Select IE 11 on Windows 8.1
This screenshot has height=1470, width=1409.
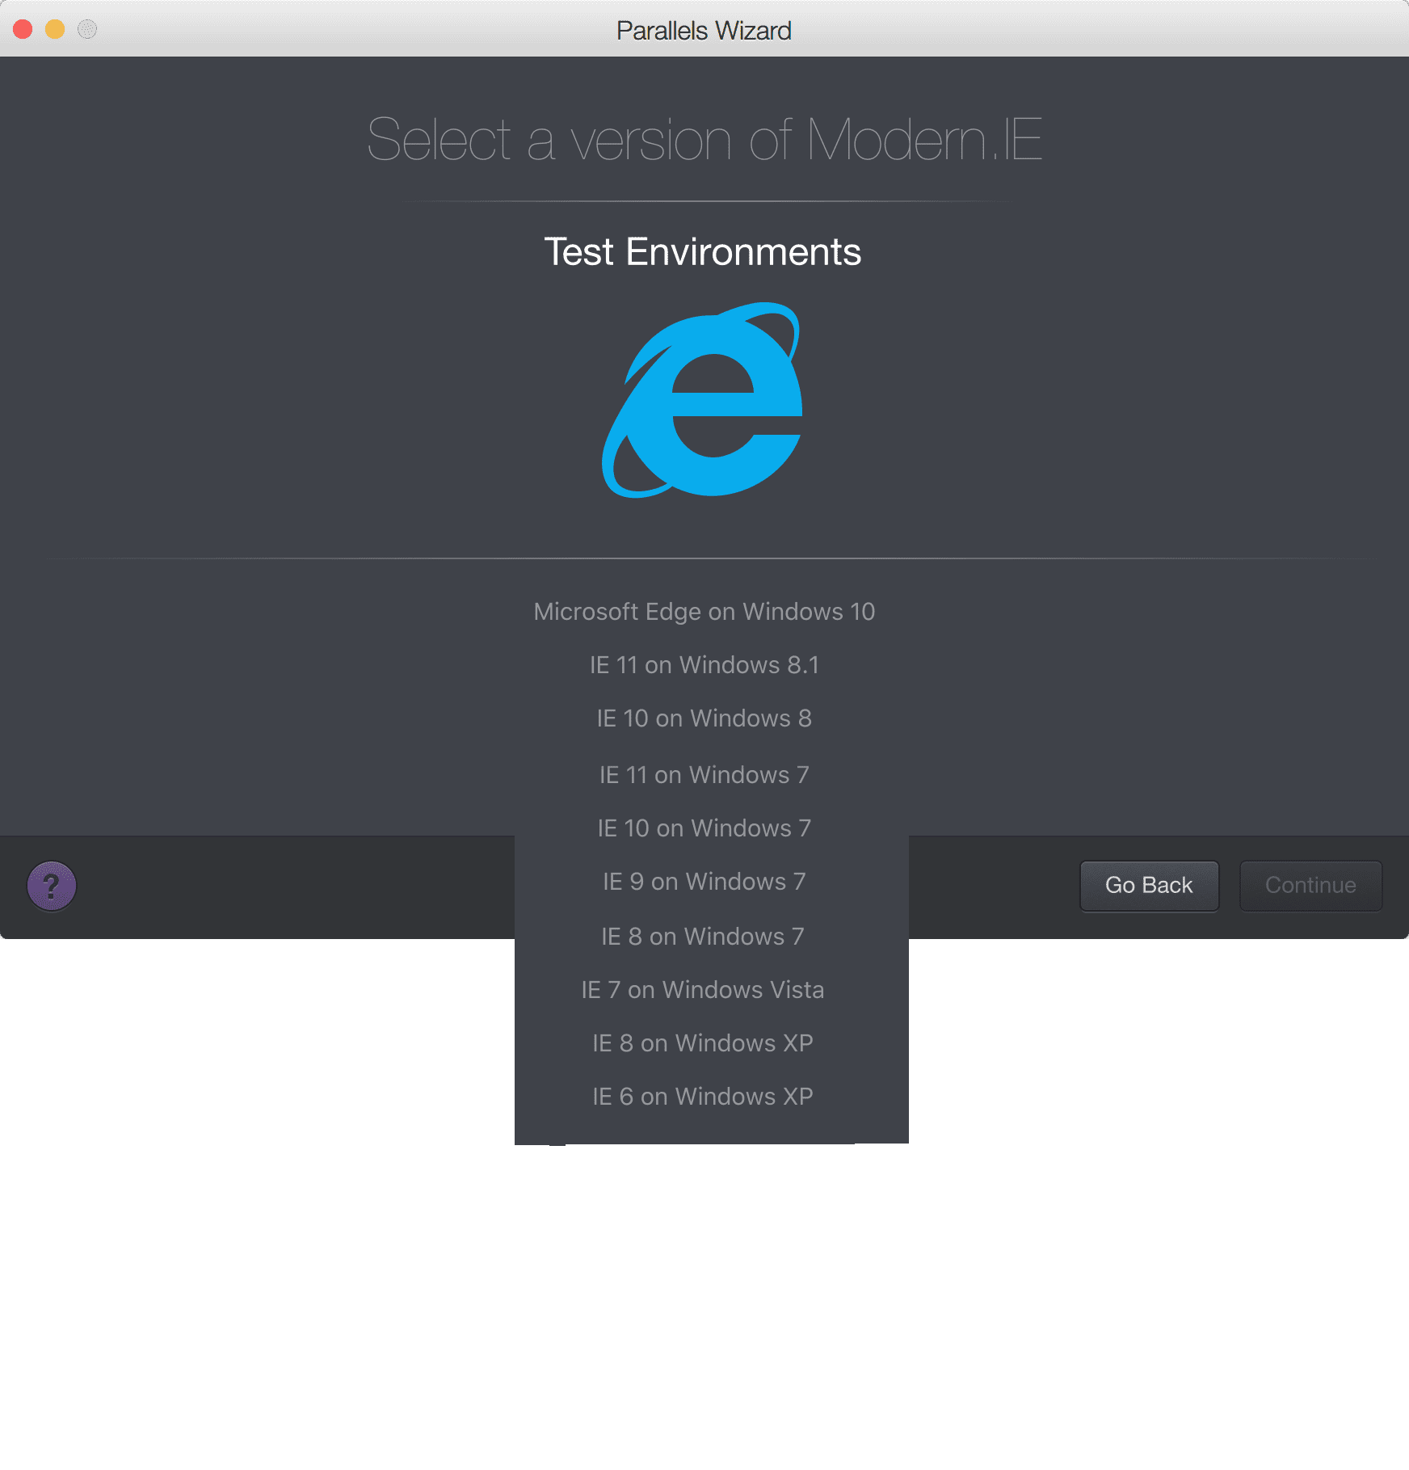(x=704, y=665)
